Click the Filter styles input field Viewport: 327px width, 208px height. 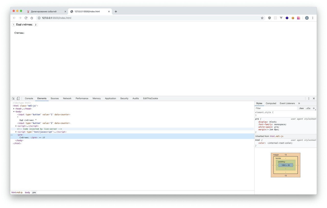(276, 108)
